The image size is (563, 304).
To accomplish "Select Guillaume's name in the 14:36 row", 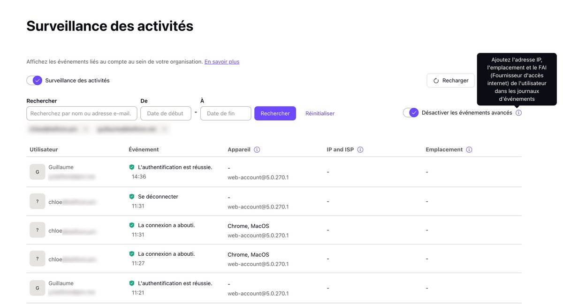I will coord(61,167).
